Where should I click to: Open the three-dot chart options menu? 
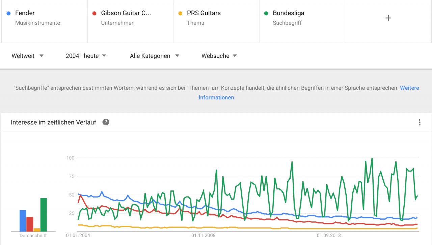(x=419, y=122)
